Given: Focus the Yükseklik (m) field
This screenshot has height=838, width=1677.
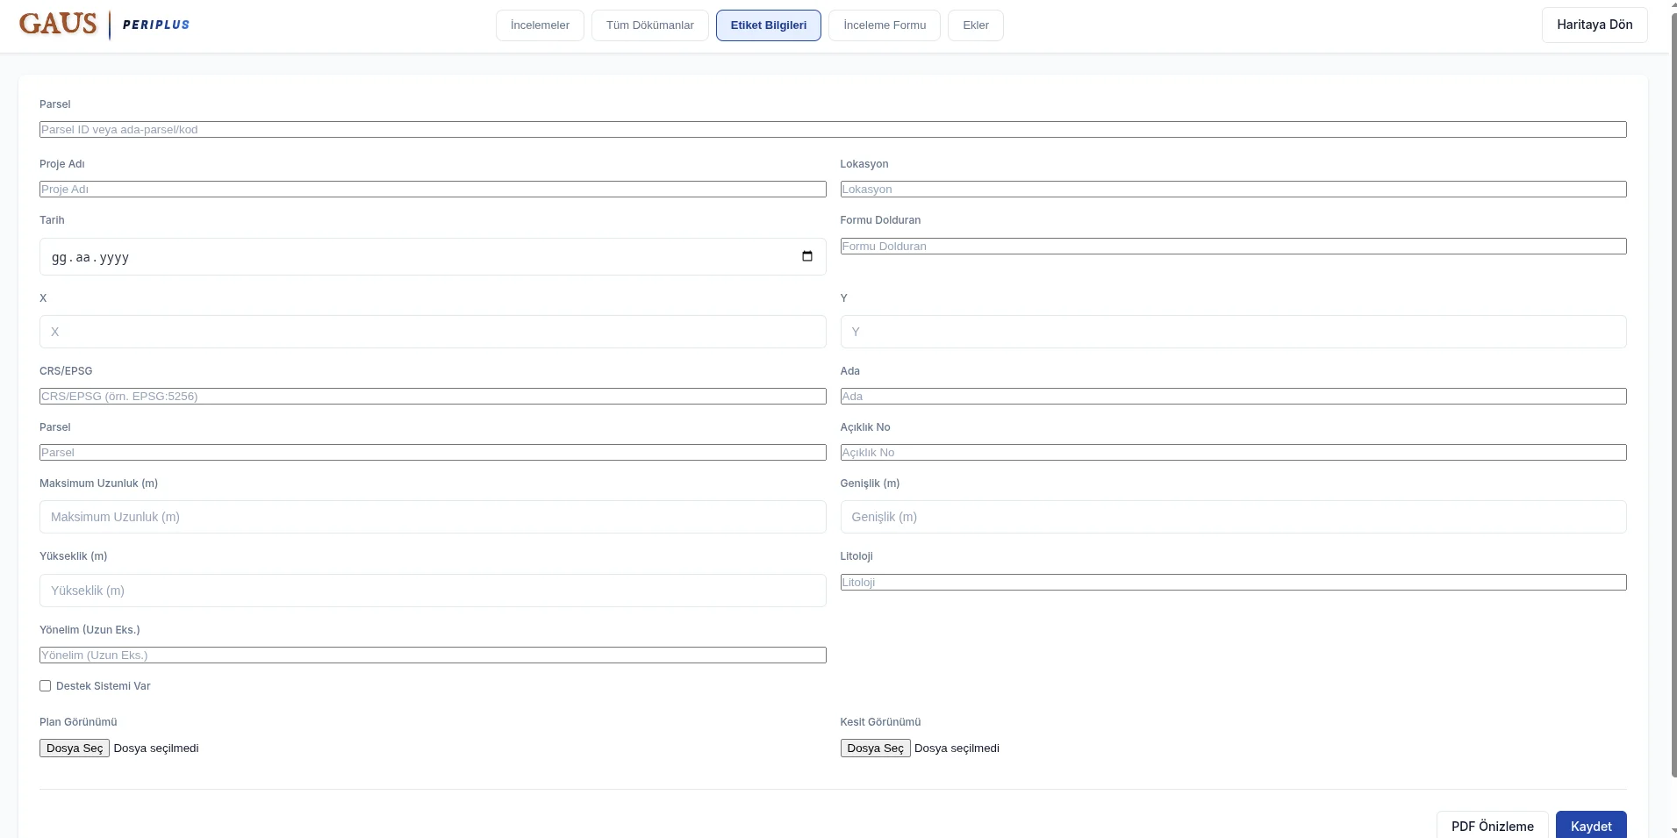Looking at the screenshot, I should pyautogui.click(x=433, y=591).
